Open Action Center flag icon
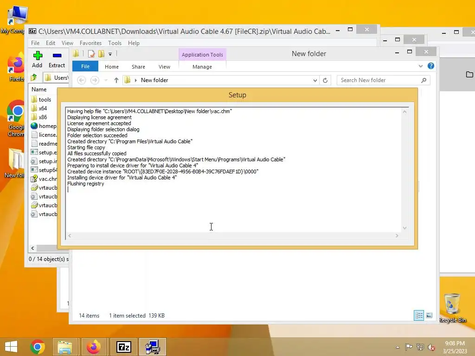475x356 pixels. point(409,347)
